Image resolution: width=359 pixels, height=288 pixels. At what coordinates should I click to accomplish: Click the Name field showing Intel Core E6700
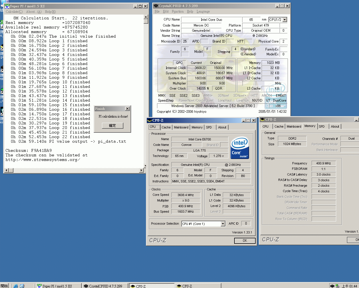click(x=200, y=139)
